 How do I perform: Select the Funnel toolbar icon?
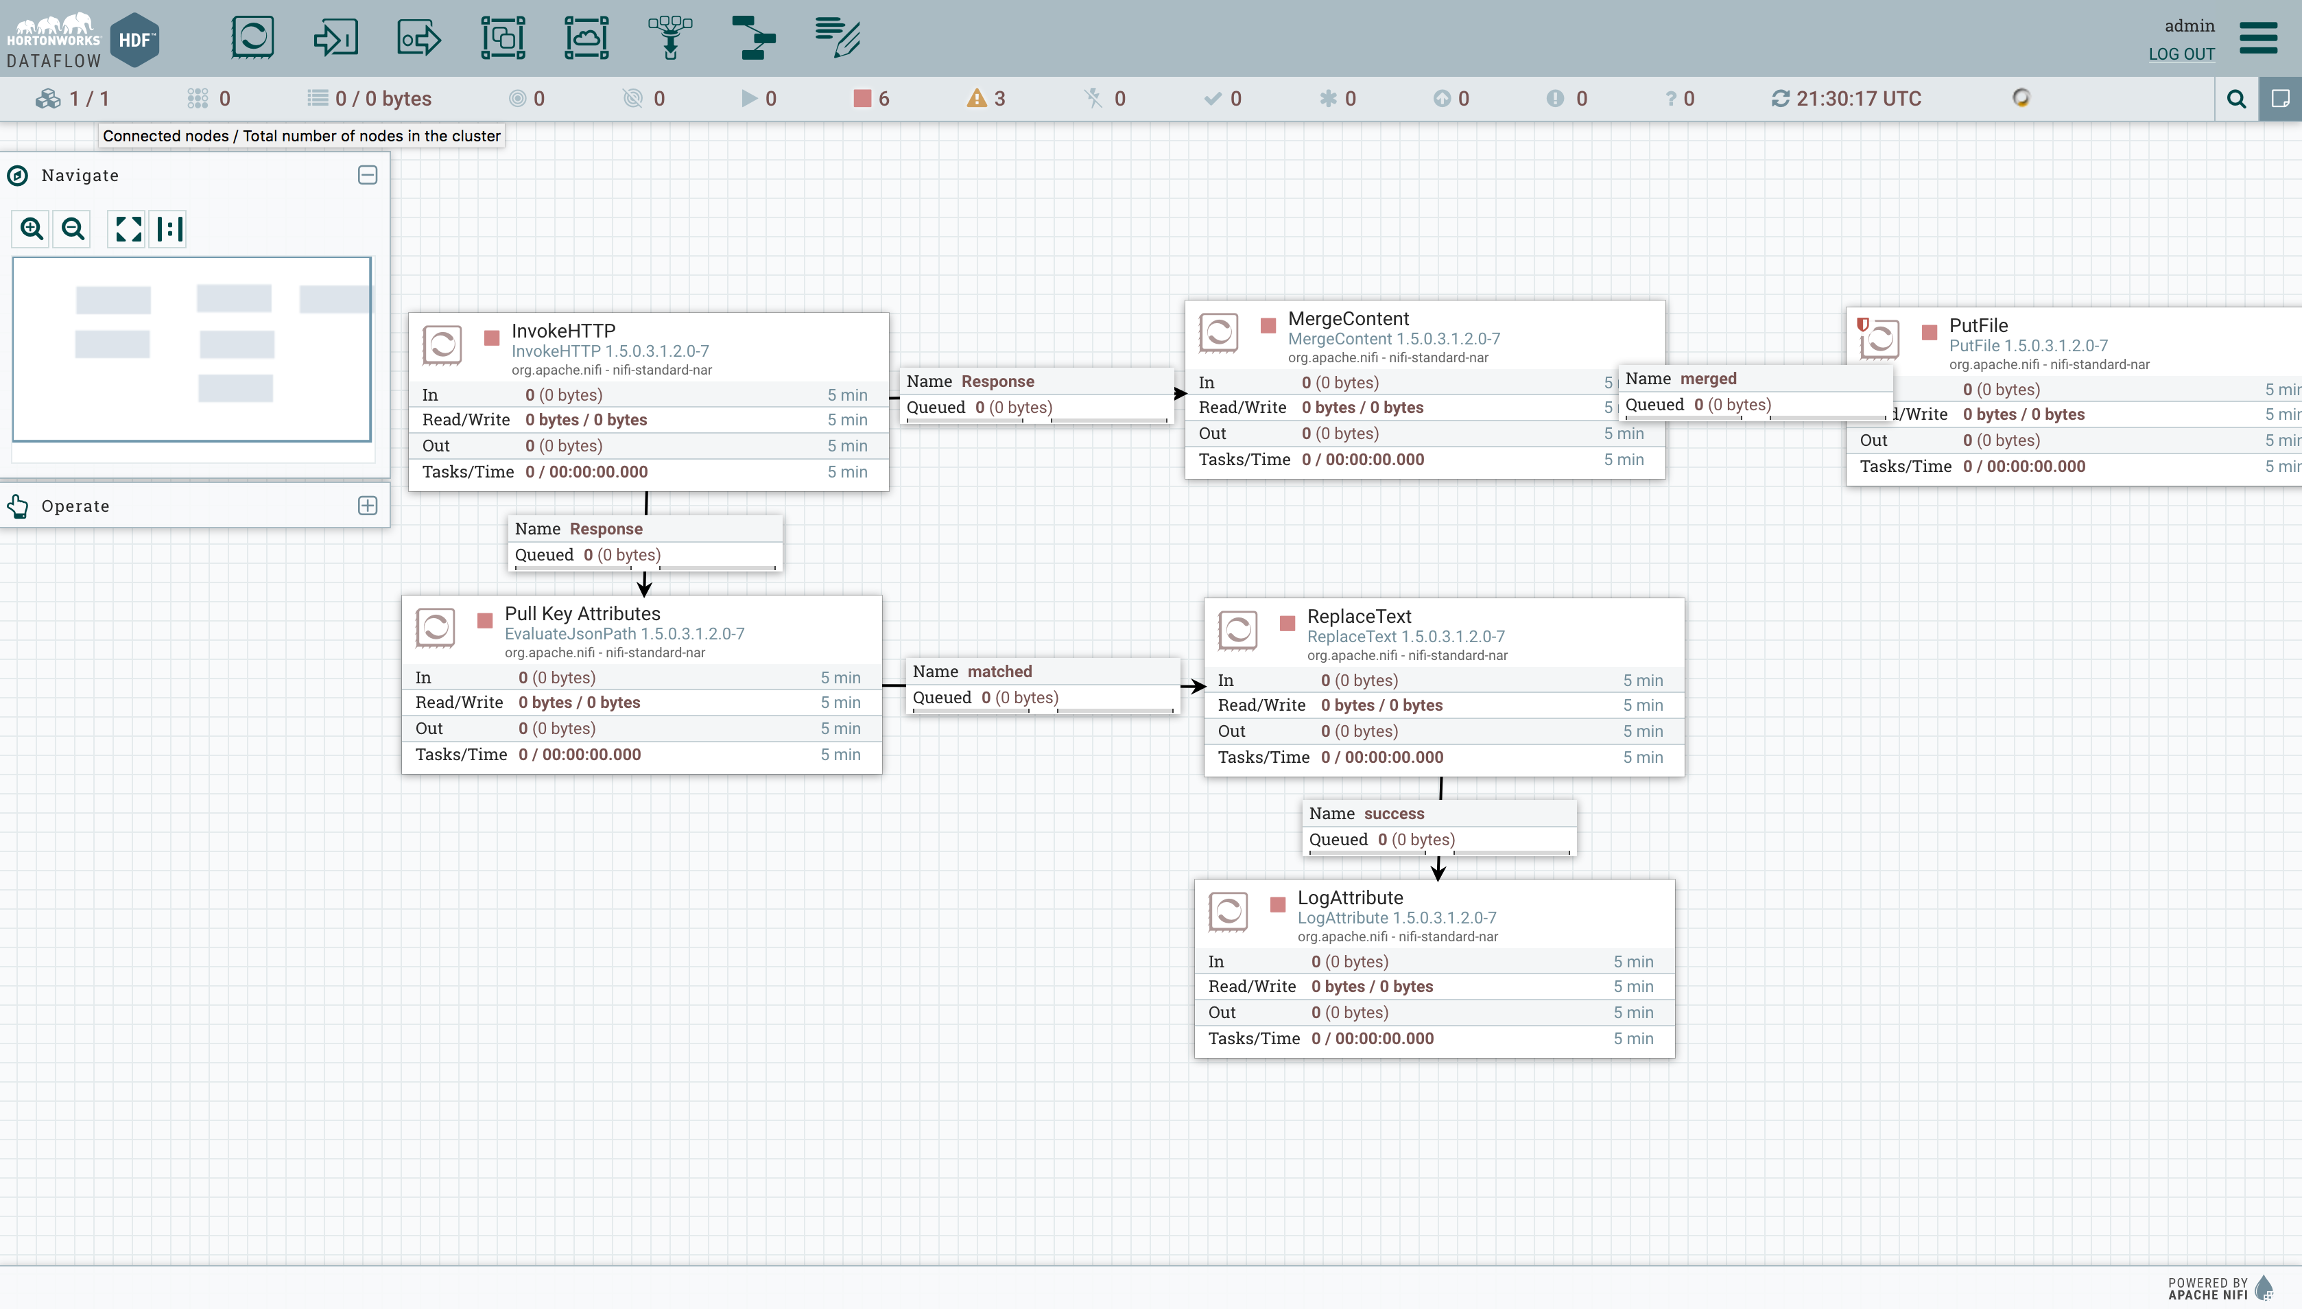click(x=671, y=38)
